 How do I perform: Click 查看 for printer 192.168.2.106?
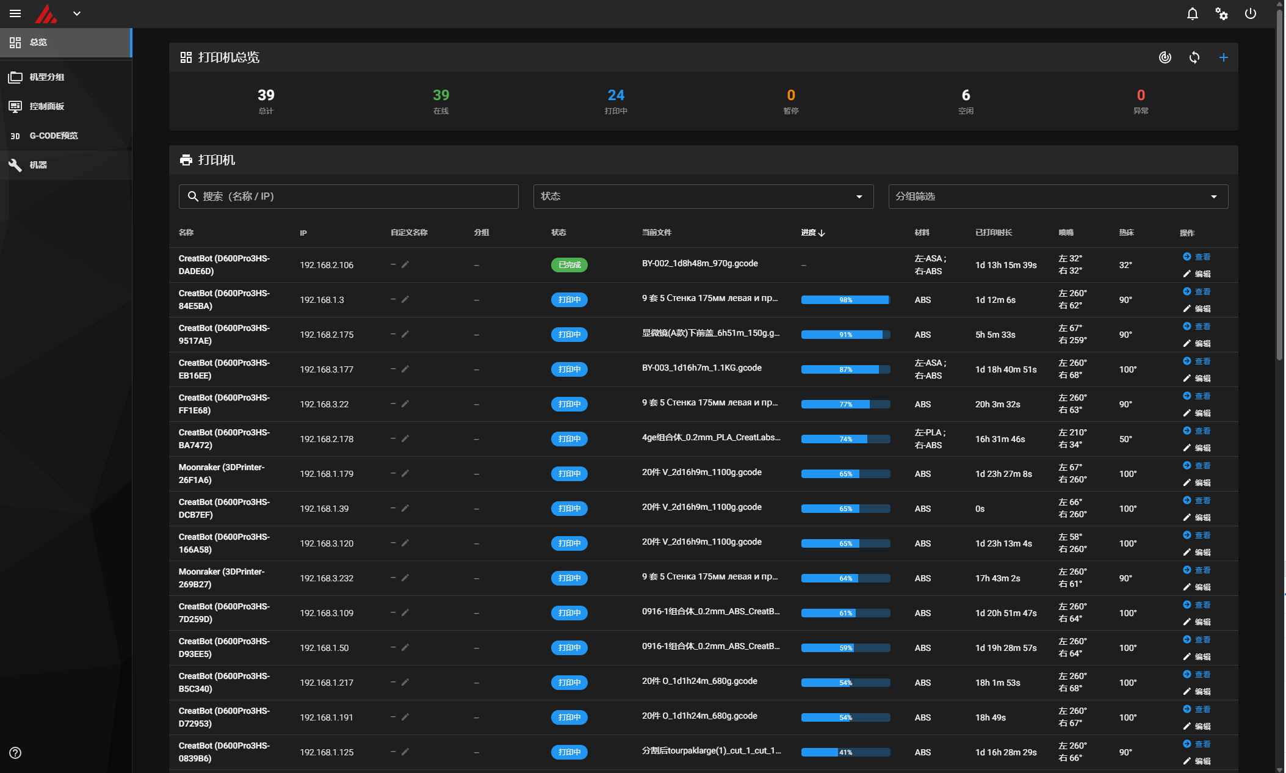[x=1196, y=257]
